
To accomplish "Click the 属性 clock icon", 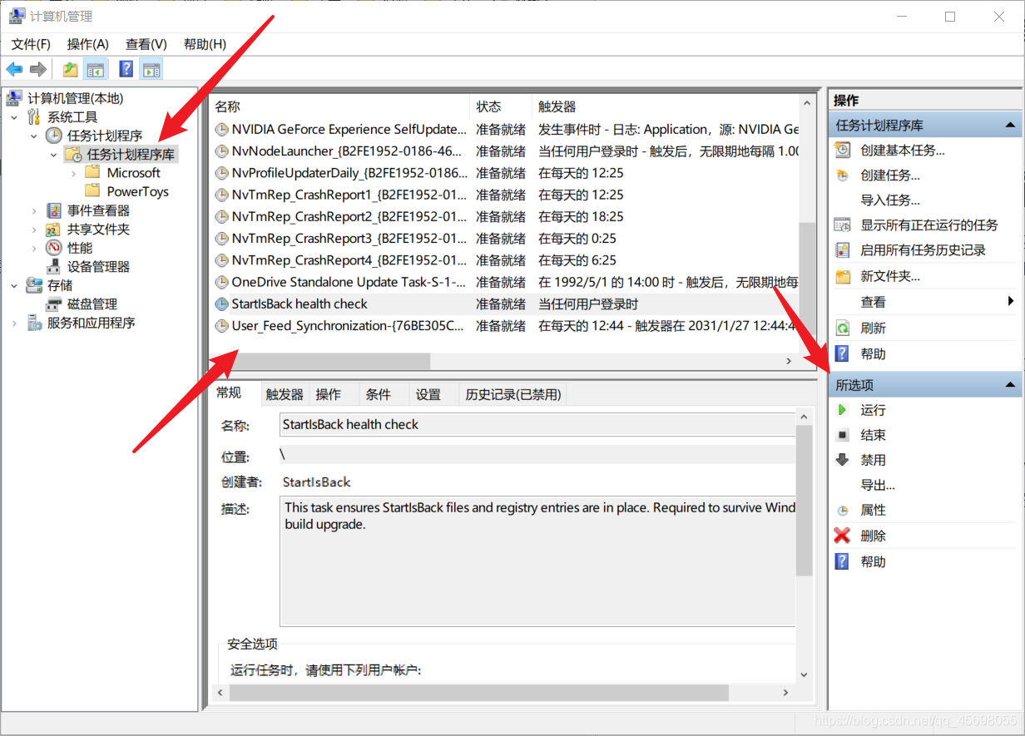I will pyautogui.click(x=842, y=511).
